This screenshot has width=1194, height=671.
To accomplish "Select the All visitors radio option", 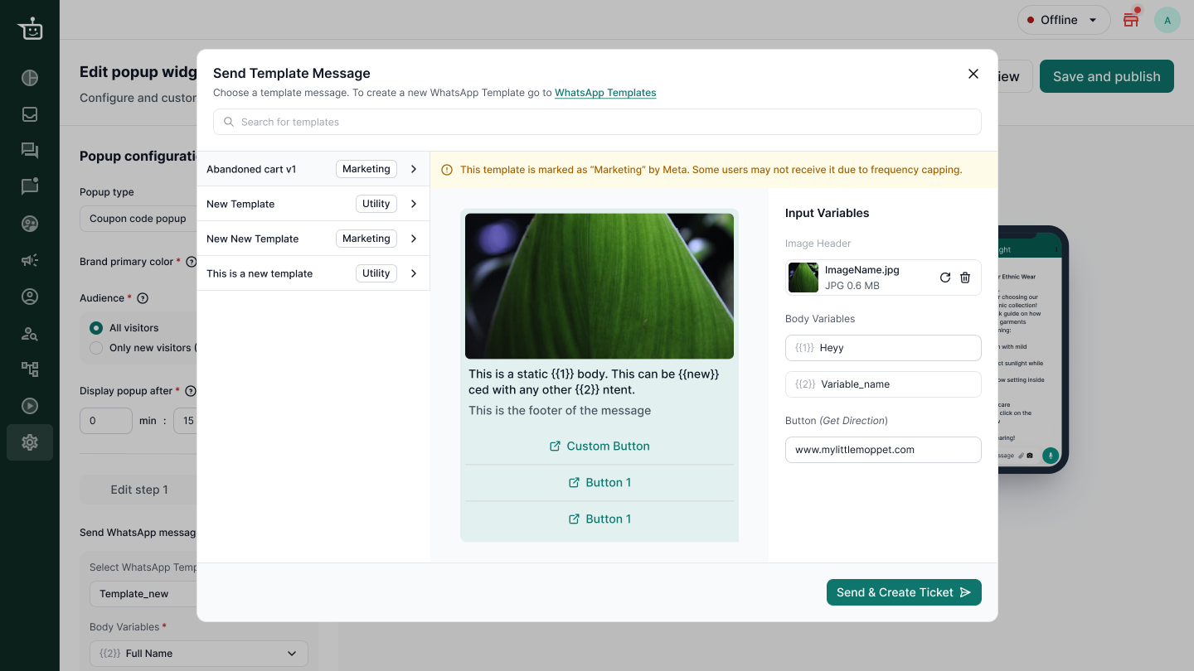I will 96,328.
